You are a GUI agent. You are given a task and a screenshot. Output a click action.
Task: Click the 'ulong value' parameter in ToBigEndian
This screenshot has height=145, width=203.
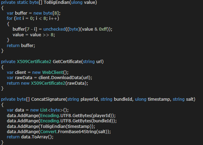coord(83,2)
